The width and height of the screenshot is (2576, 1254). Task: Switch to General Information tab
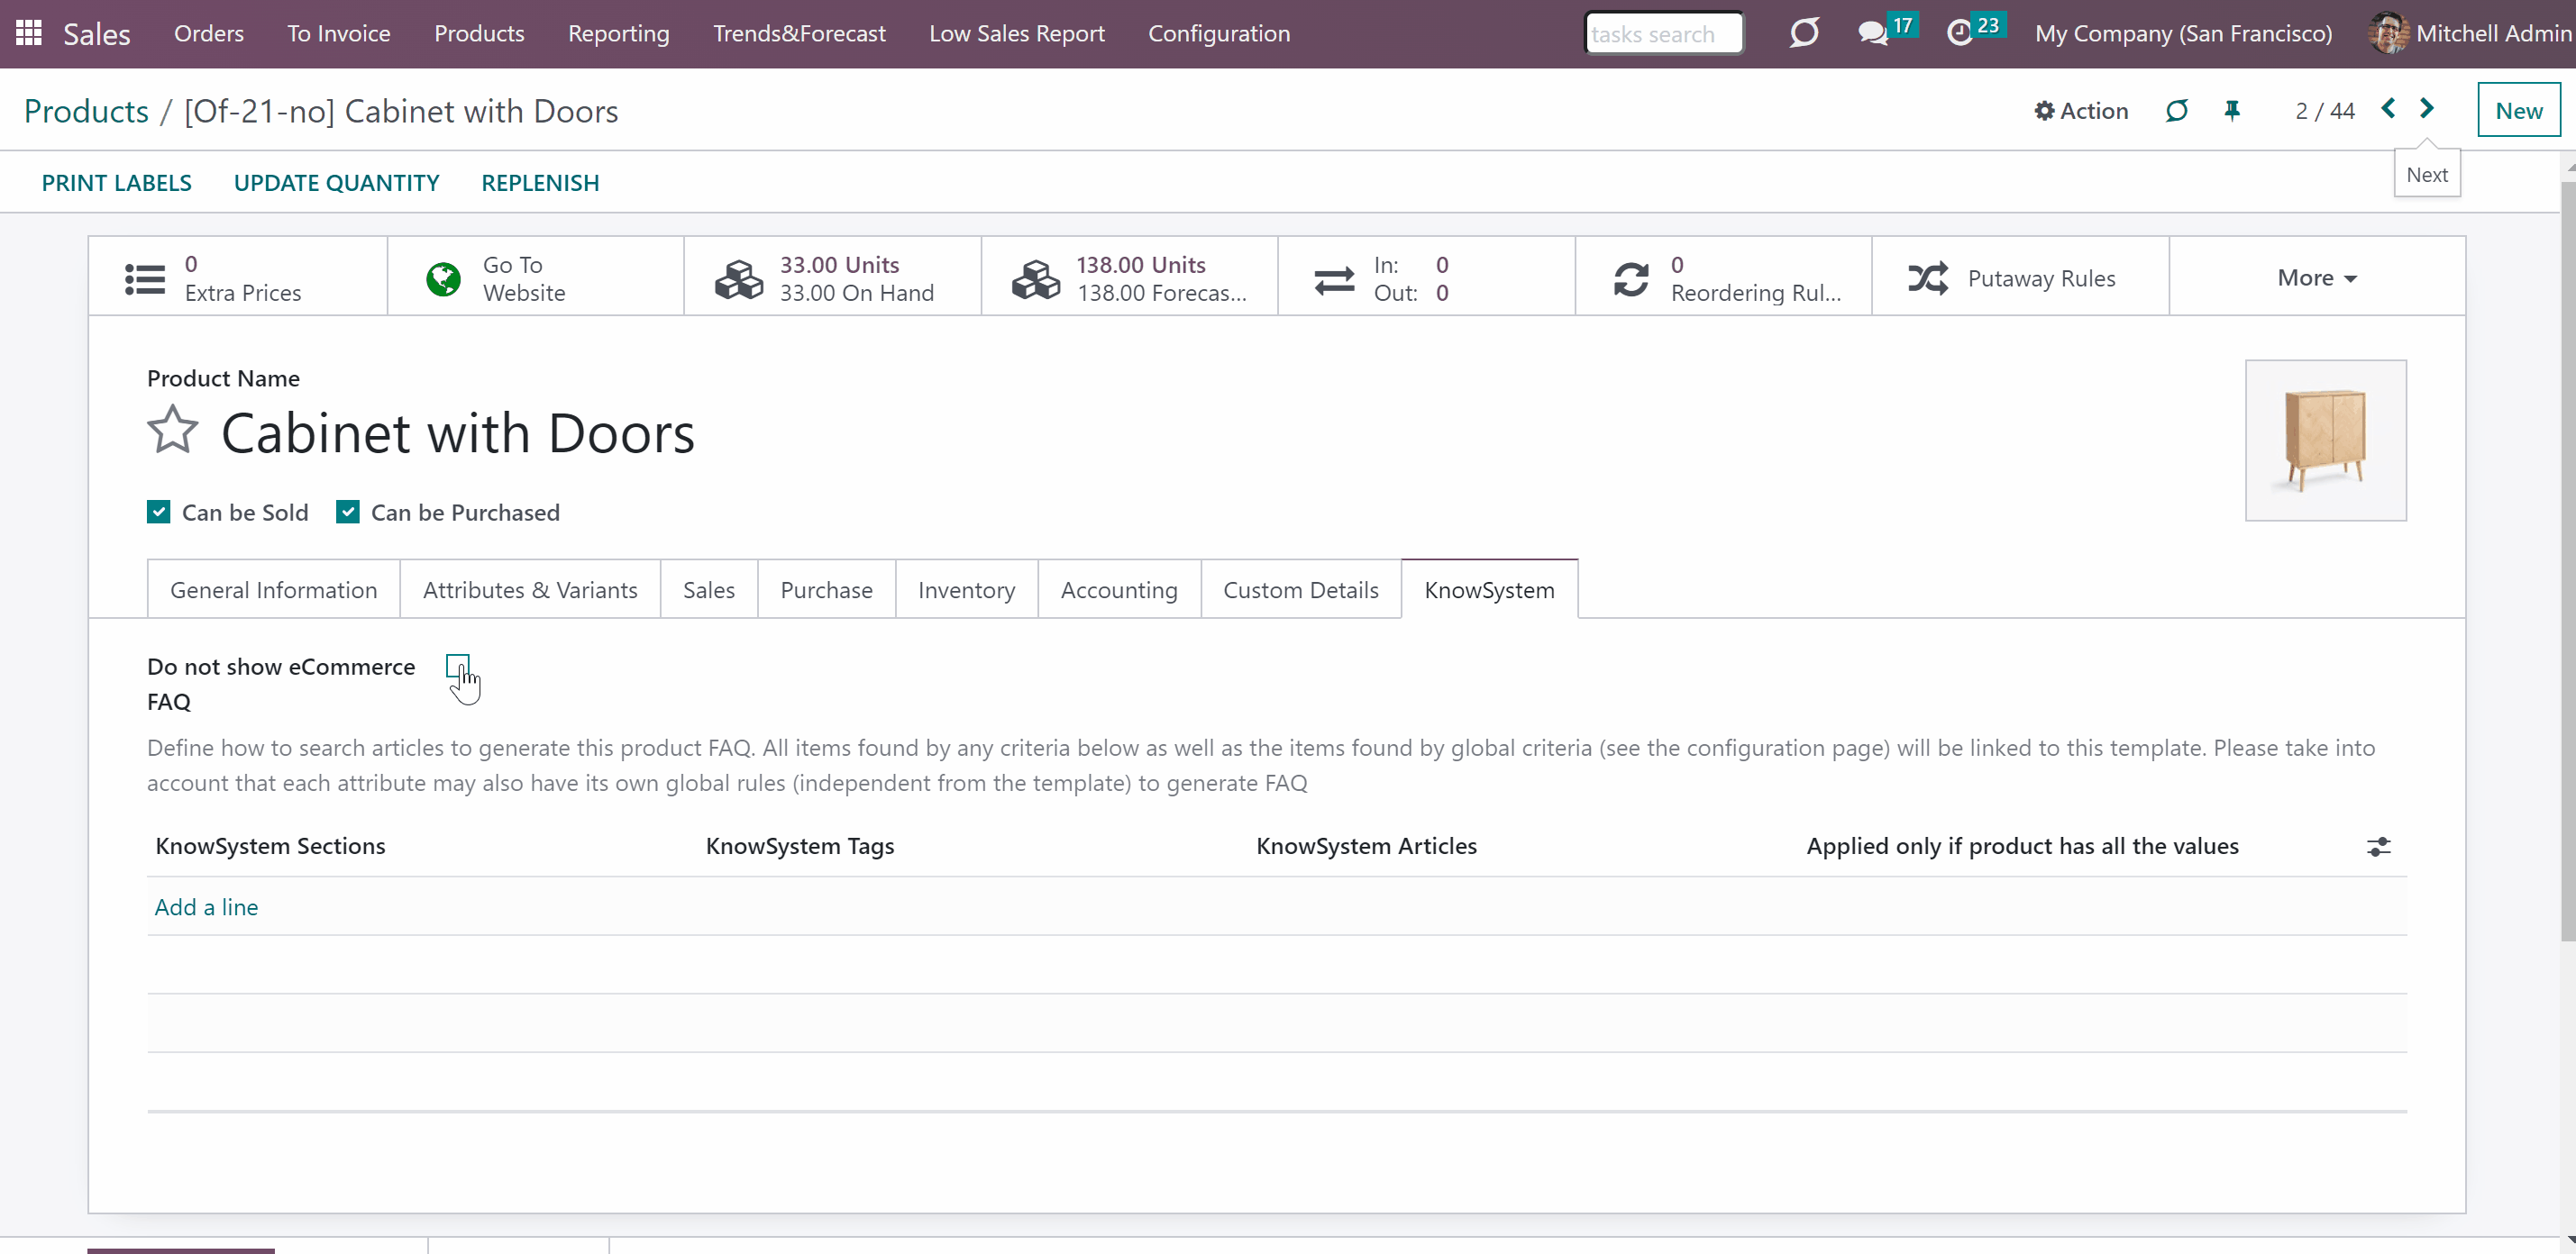click(x=274, y=589)
